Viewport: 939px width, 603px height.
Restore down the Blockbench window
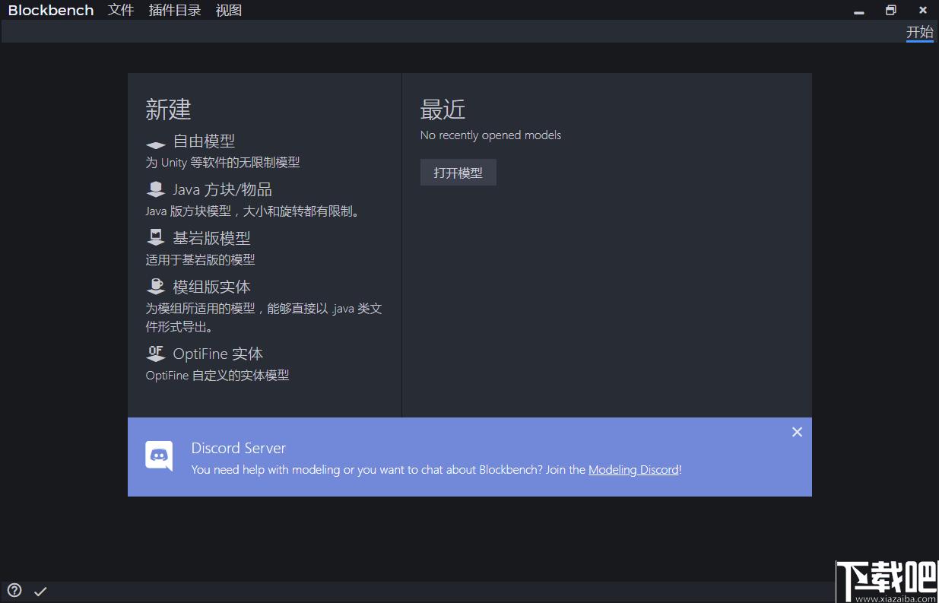[x=891, y=11]
